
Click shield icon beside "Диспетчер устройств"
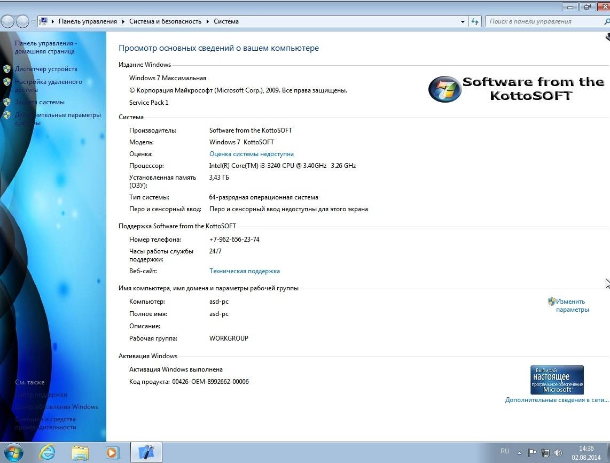coord(6,69)
